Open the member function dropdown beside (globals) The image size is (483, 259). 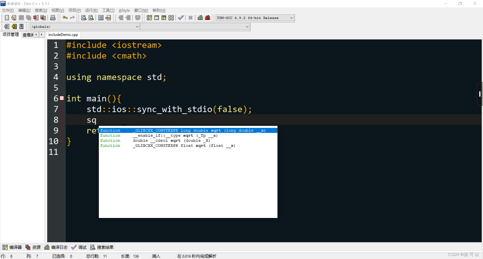point(247,26)
